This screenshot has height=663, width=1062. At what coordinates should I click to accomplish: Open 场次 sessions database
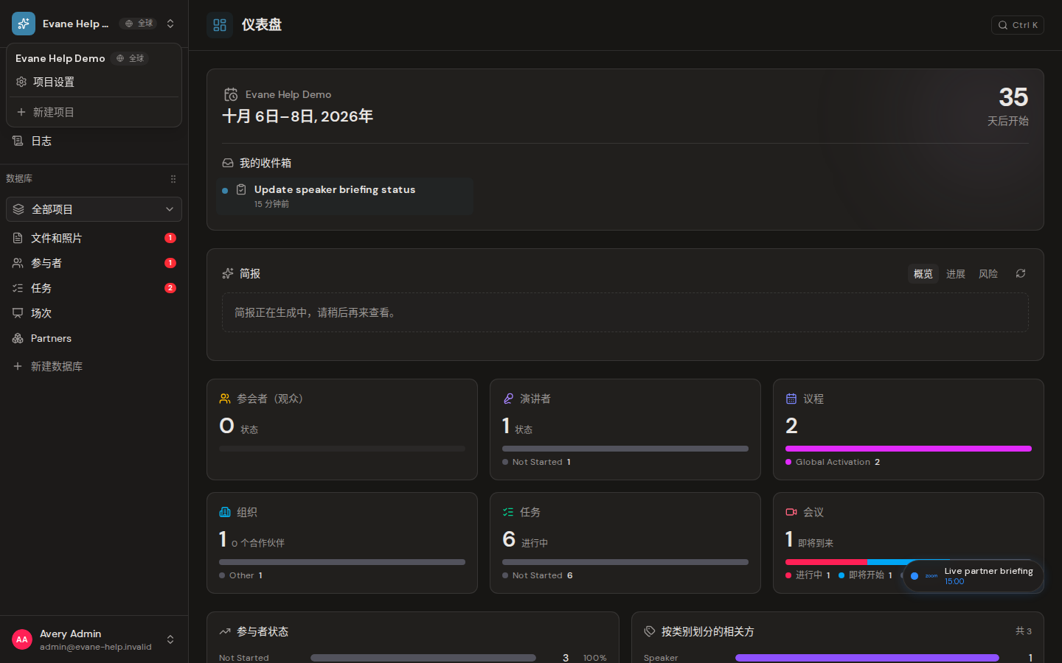click(x=94, y=313)
